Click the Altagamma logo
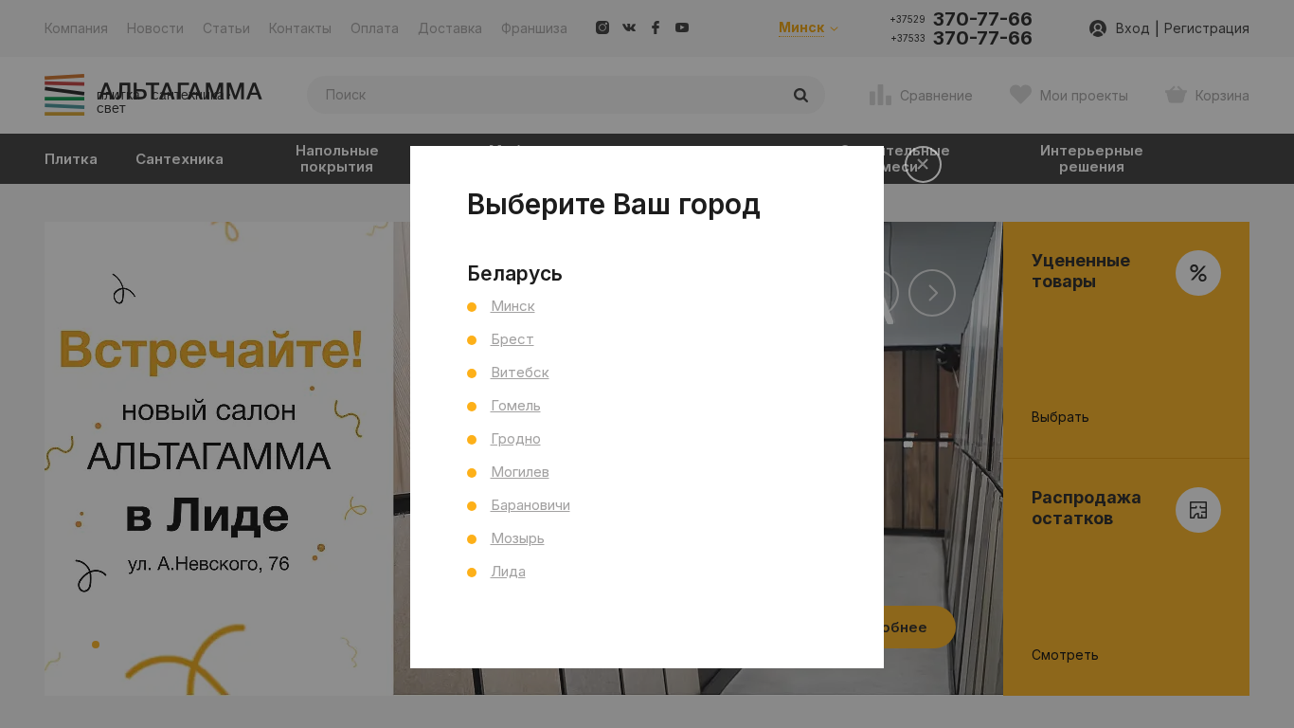Screen dimensions: 1294x728 coord(153,95)
